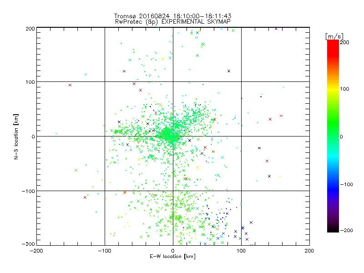Click the E-W axis "-200" tick label
Image resolution: width=364 pixels, height=273 pixels.
pyautogui.click(x=36, y=251)
